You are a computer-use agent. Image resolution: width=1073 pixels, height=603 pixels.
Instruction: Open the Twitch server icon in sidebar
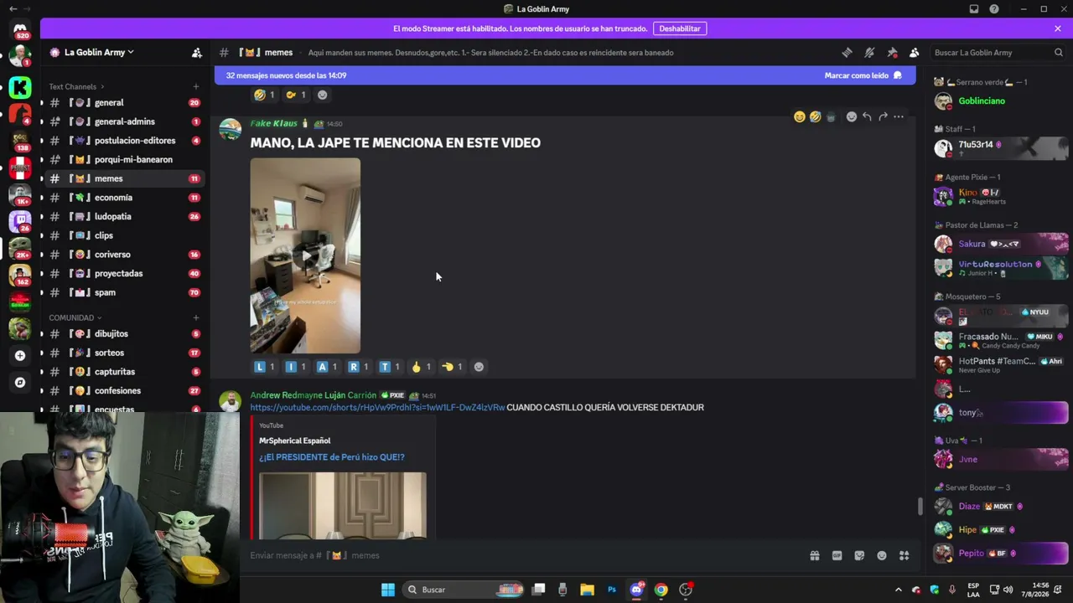(20, 221)
